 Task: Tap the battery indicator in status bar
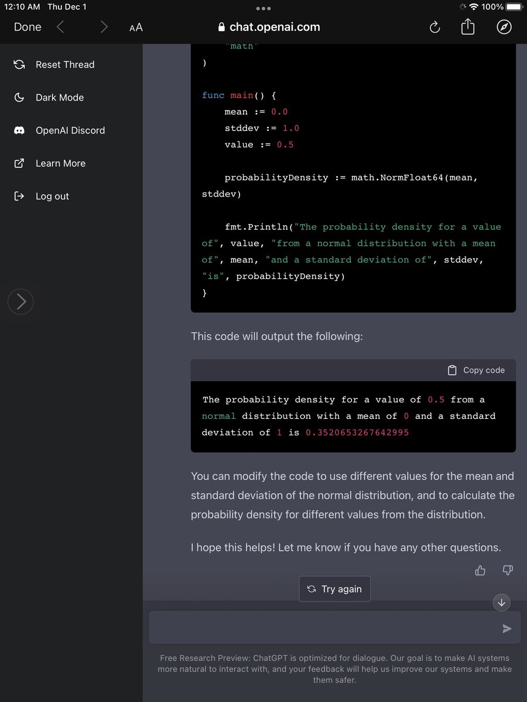tap(514, 7)
